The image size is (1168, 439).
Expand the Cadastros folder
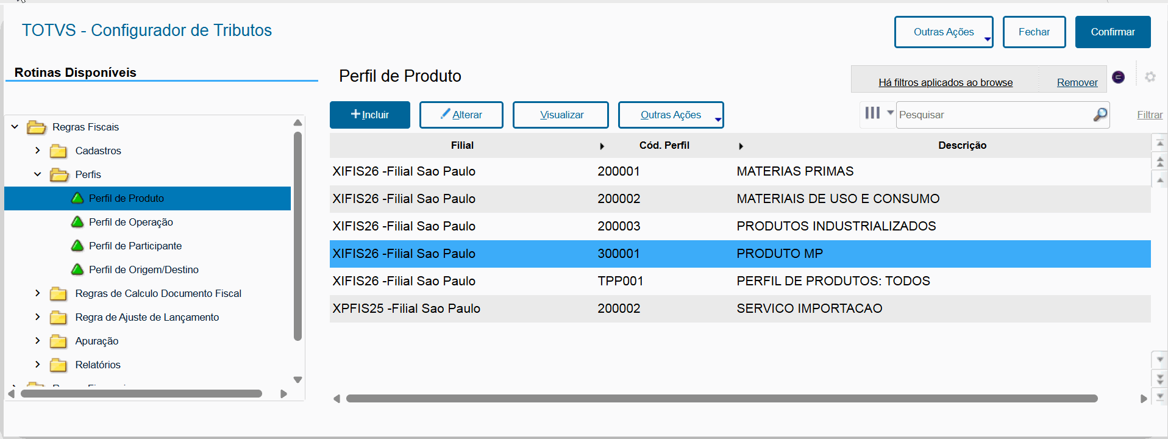pyautogui.click(x=38, y=151)
